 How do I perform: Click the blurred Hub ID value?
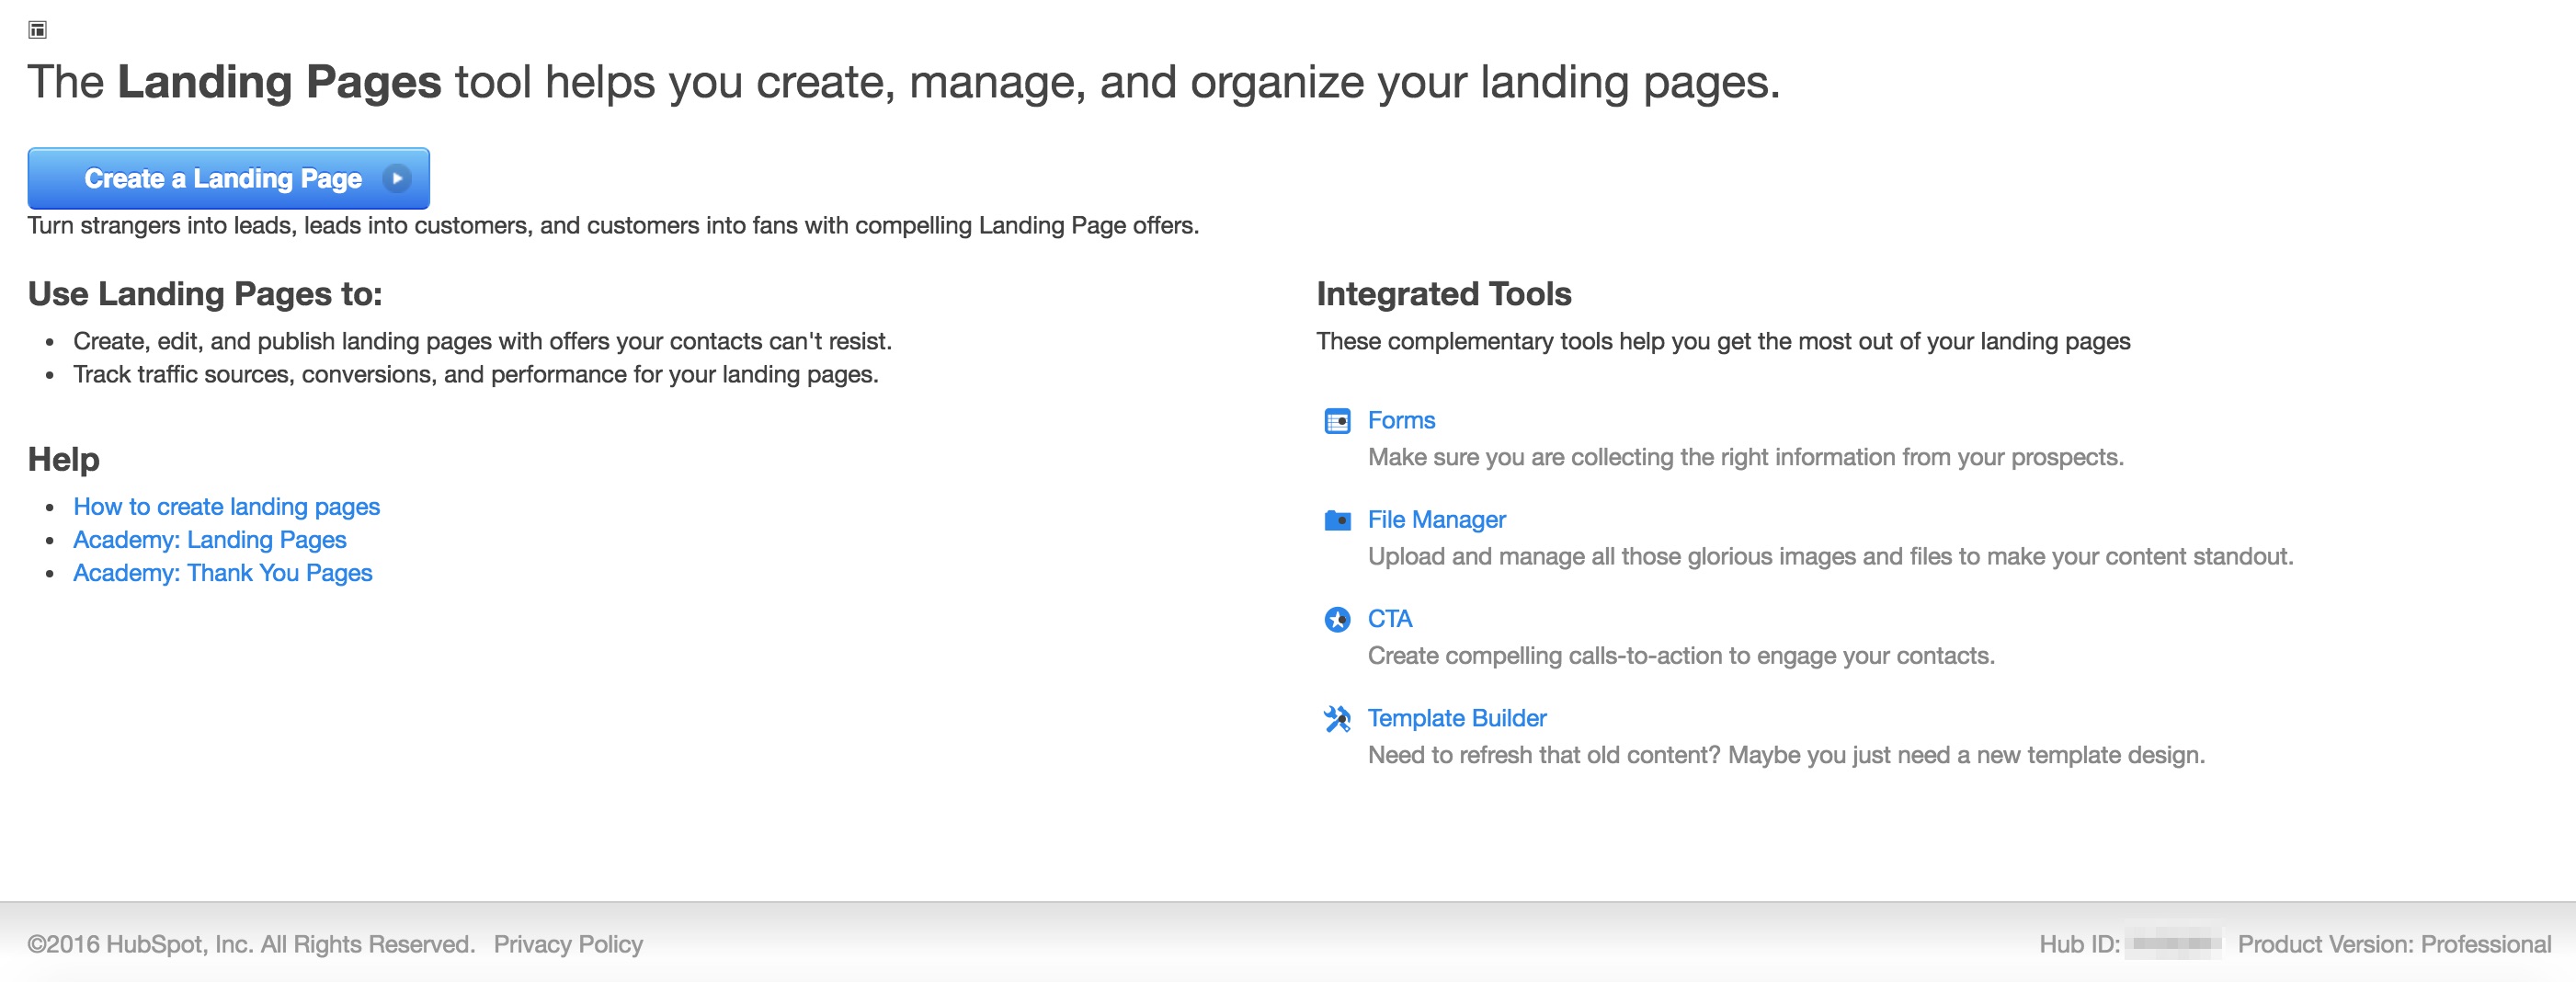(2171, 944)
